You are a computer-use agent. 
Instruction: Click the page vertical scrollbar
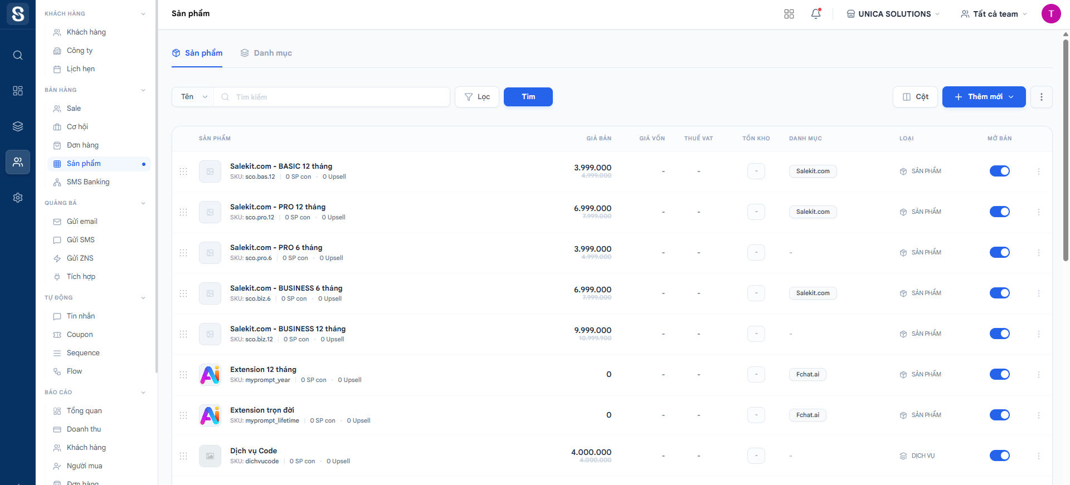(1066, 150)
